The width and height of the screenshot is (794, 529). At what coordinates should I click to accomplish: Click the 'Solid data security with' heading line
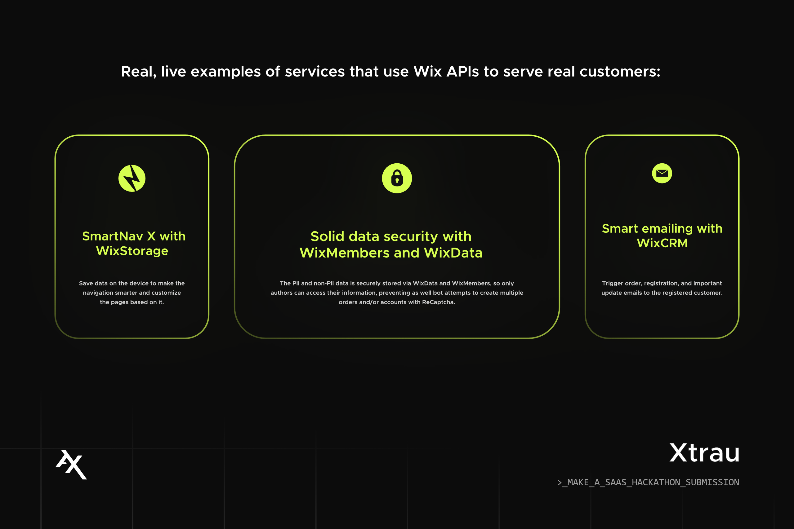click(390, 236)
